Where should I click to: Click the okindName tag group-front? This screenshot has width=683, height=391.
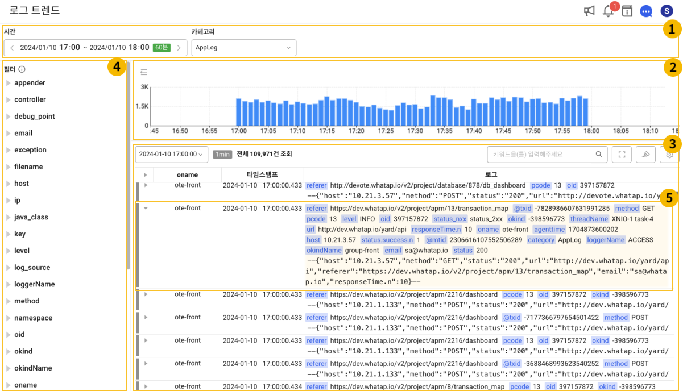(324, 250)
